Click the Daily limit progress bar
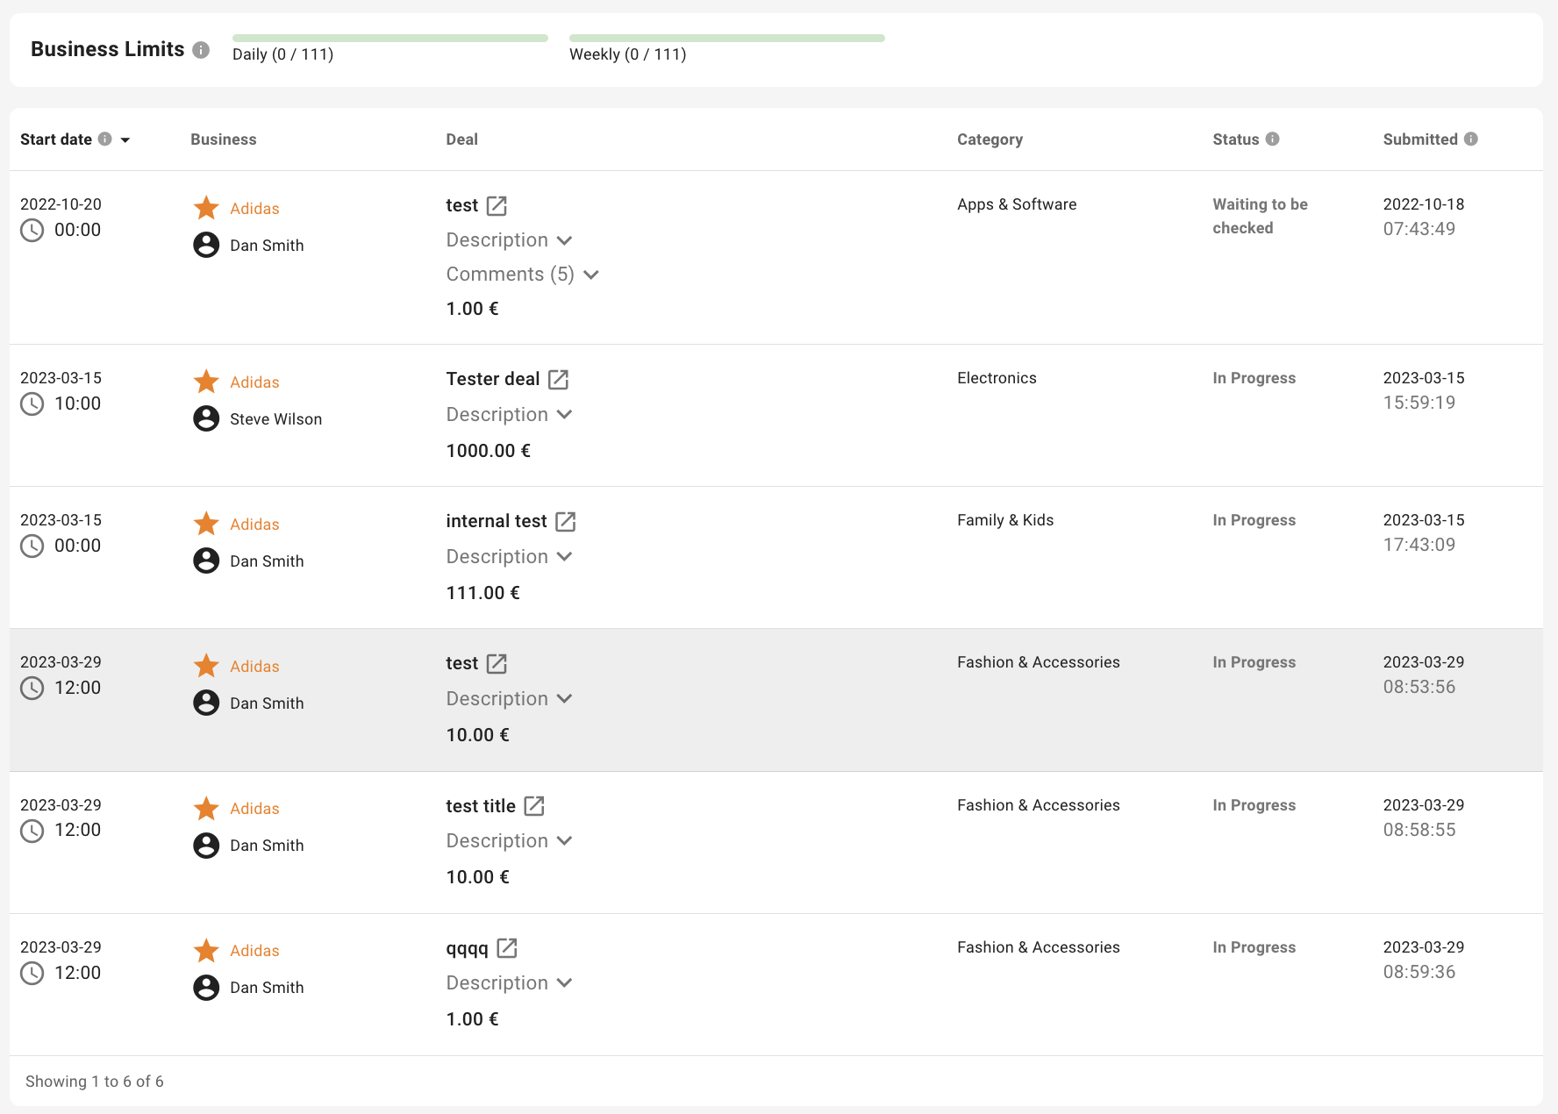Image resolution: width=1558 pixels, height=1114 pixels. 390,39
